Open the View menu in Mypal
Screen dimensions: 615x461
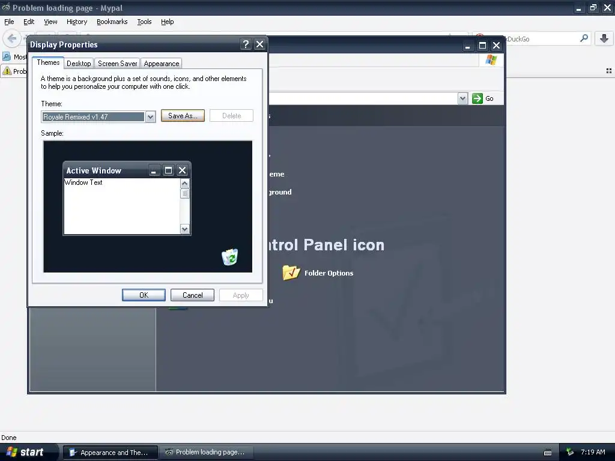(x=50, y=22)
